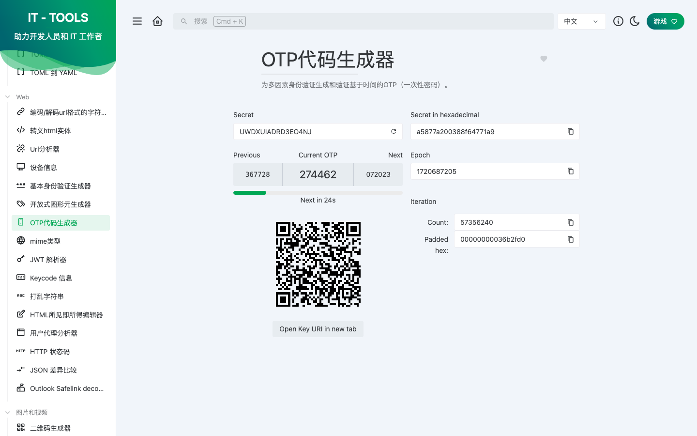Toggle dark mode with moon icon

635,21
